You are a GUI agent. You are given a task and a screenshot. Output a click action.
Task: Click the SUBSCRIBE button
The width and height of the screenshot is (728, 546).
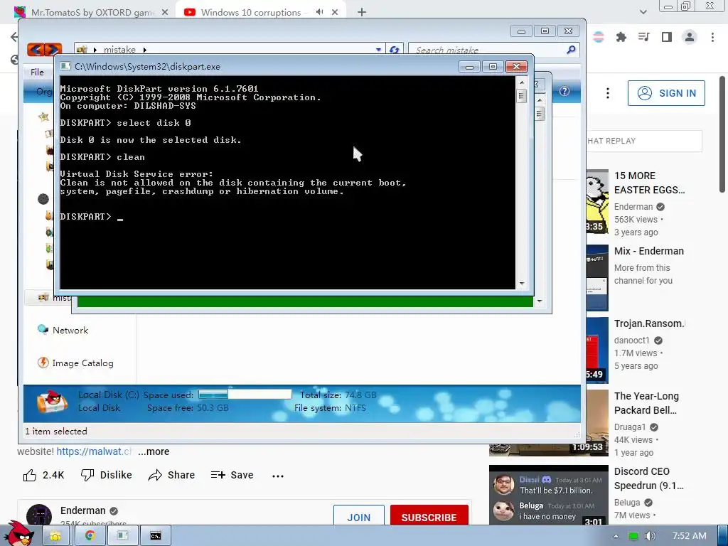point(429,516)
